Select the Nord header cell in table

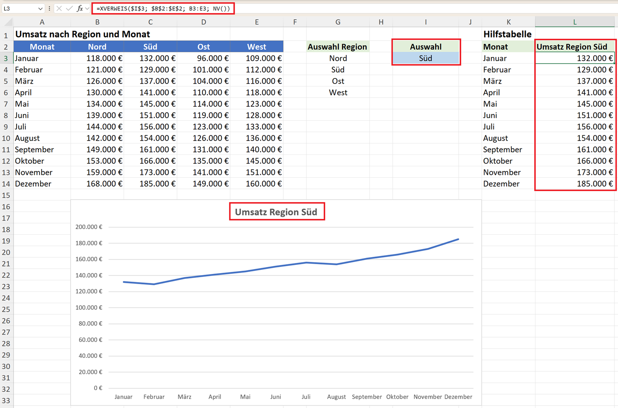pos(97,47)
